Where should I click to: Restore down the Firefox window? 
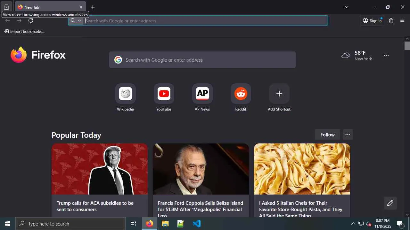coord(388,7)
